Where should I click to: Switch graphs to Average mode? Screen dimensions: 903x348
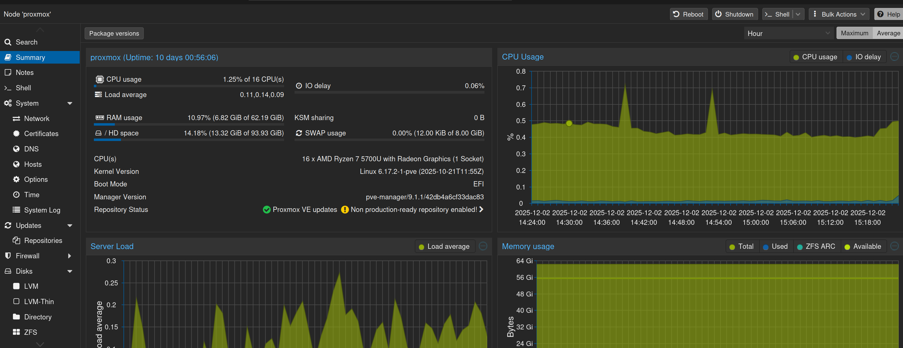[888, 33]
